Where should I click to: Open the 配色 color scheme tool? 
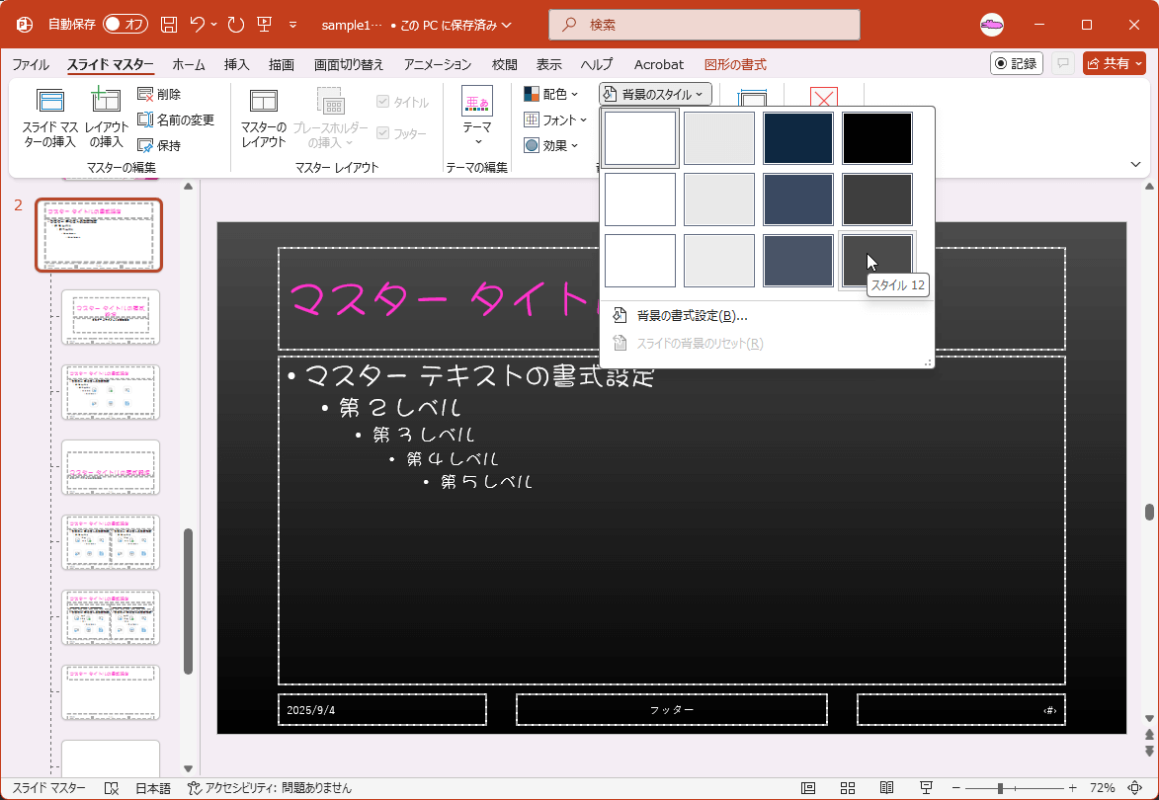[550, 93]
